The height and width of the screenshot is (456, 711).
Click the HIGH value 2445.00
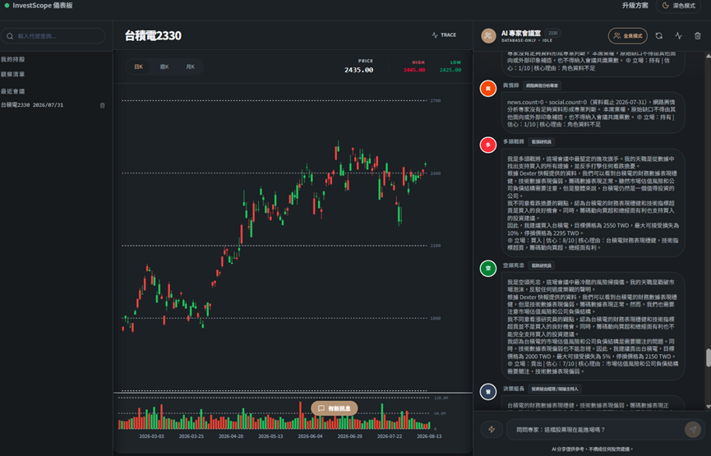pos(414,70)
